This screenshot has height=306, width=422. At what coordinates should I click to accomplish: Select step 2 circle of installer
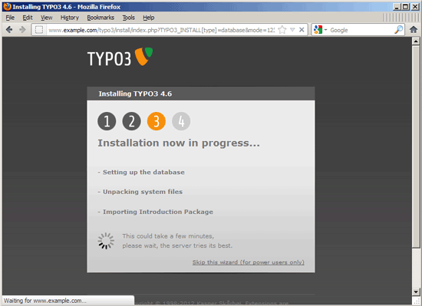[132, 121]
